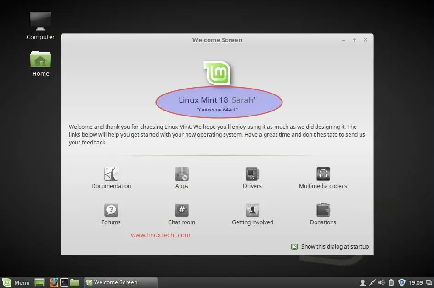Open the update manager shield icon
Image resolution: width=434 pixels, height=288 pixels.
tap(401, 282)
